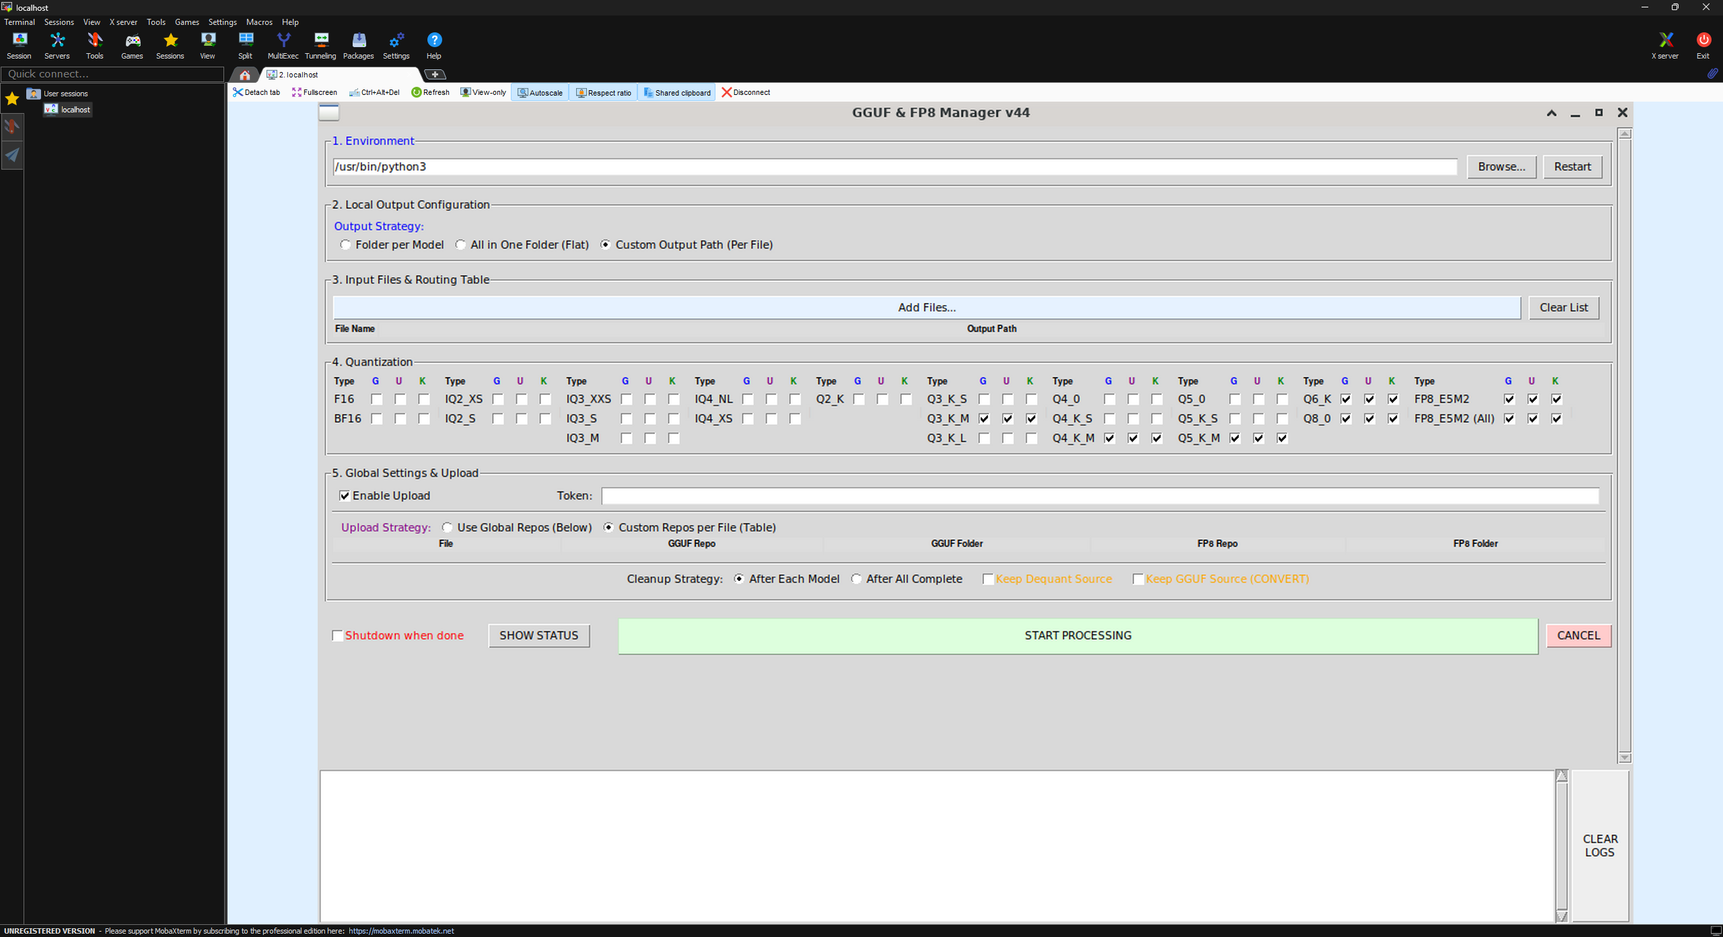
Task: Click into the Token input field
Action: click(1099, 496)
